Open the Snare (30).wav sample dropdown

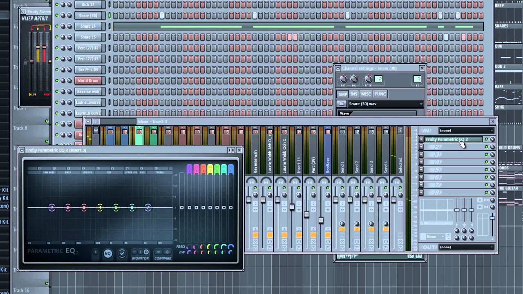coord(386,104)
